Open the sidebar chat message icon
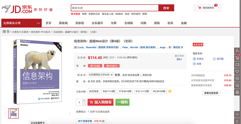The width and height of the screenshot is (241, 124). [x=237, y=85]
